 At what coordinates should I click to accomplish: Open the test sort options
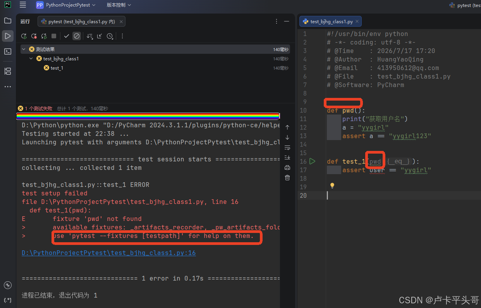click(90, 36)
